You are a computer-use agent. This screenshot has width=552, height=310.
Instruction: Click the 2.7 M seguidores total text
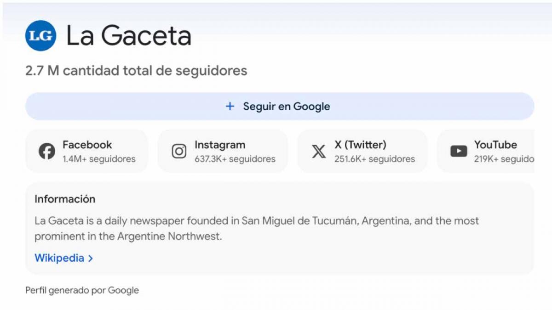136,70
